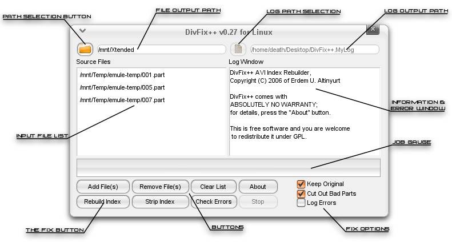Toggle the Cut Out Bad Parts checkbox
The width and height of the screenshot is (452, 242).
pyautogui.click(x=301, y=193)
